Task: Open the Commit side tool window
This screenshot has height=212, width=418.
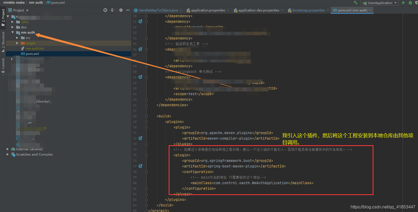Action: coord(3,65)
